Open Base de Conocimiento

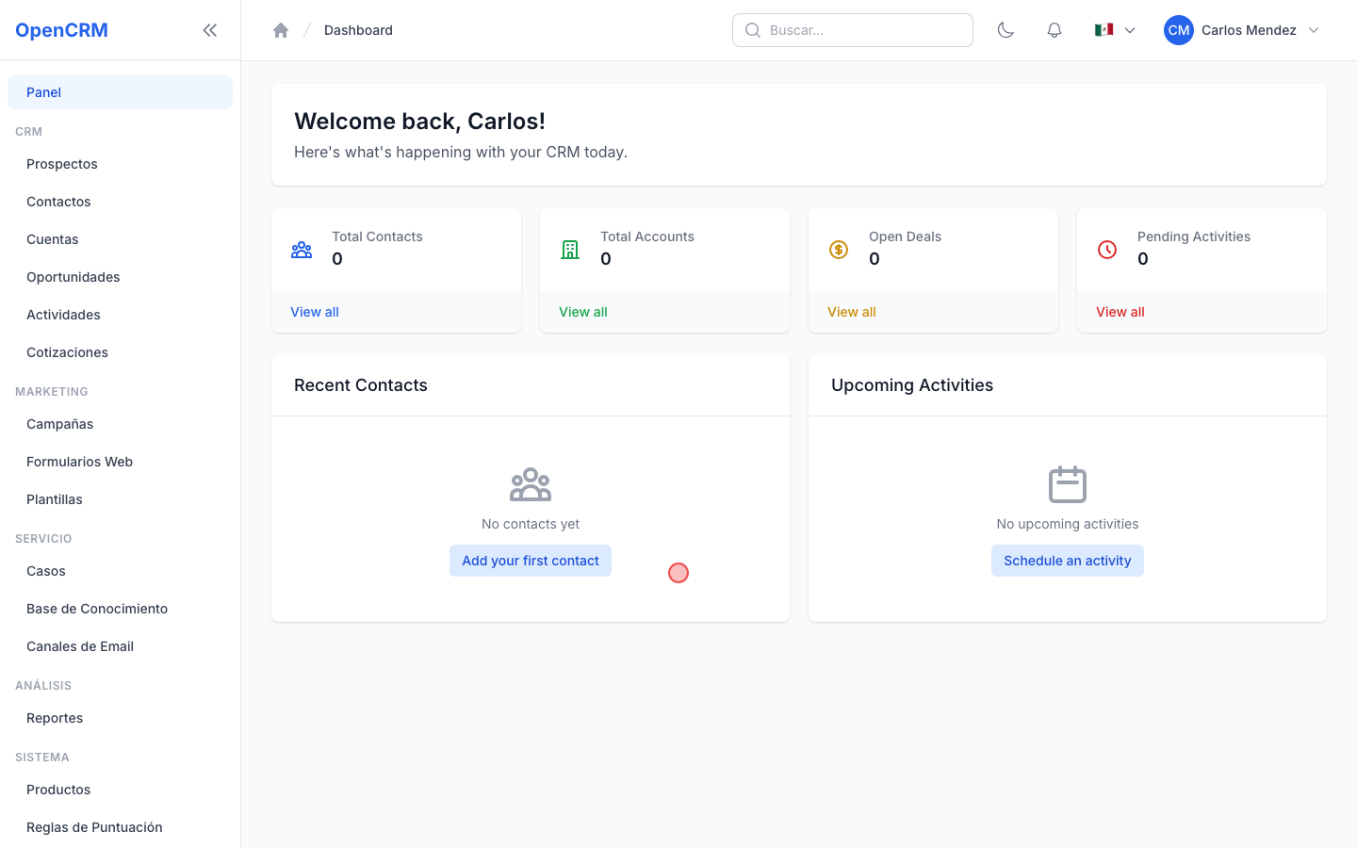120,609
